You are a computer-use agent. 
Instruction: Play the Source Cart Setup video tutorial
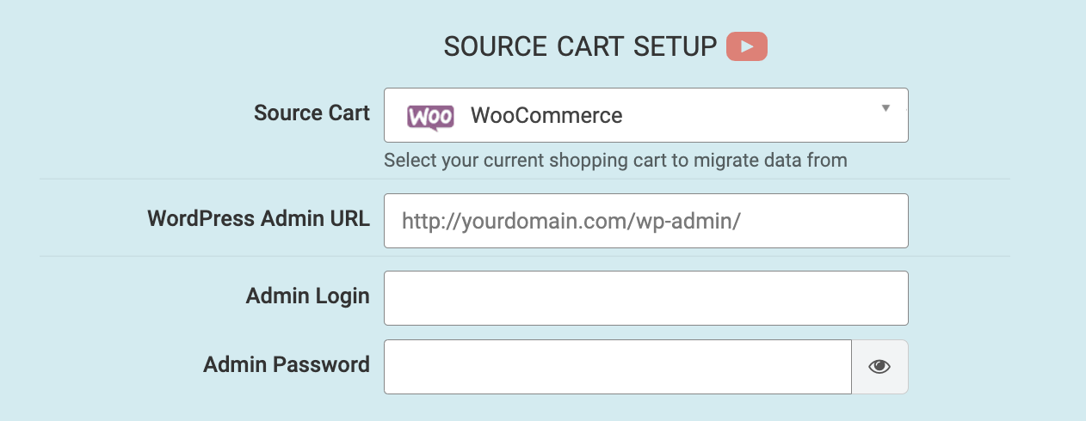coord(746,46)
